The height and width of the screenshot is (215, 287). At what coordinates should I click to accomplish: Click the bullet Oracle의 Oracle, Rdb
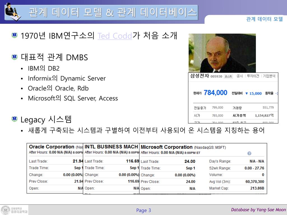(x=58, y=88)
